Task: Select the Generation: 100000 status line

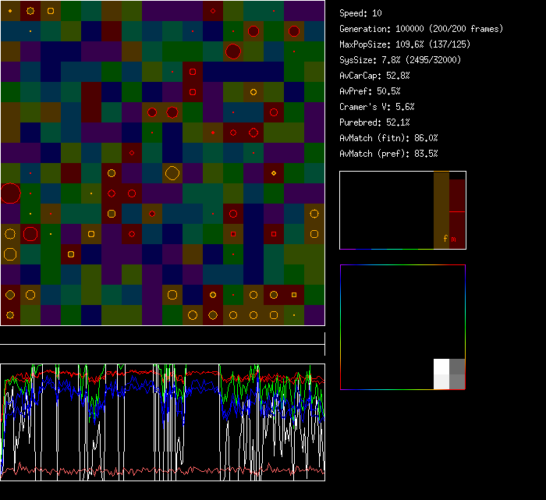Action: pyautogui.click(x=421, y=29)
